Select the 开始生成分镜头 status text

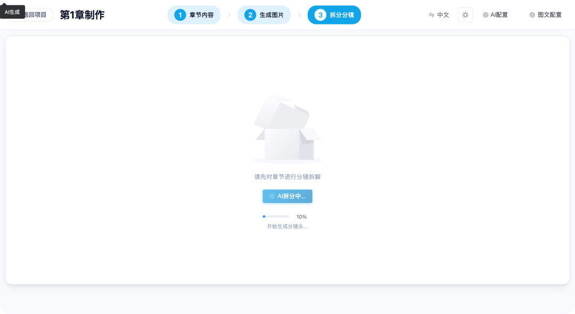[287, 226]
